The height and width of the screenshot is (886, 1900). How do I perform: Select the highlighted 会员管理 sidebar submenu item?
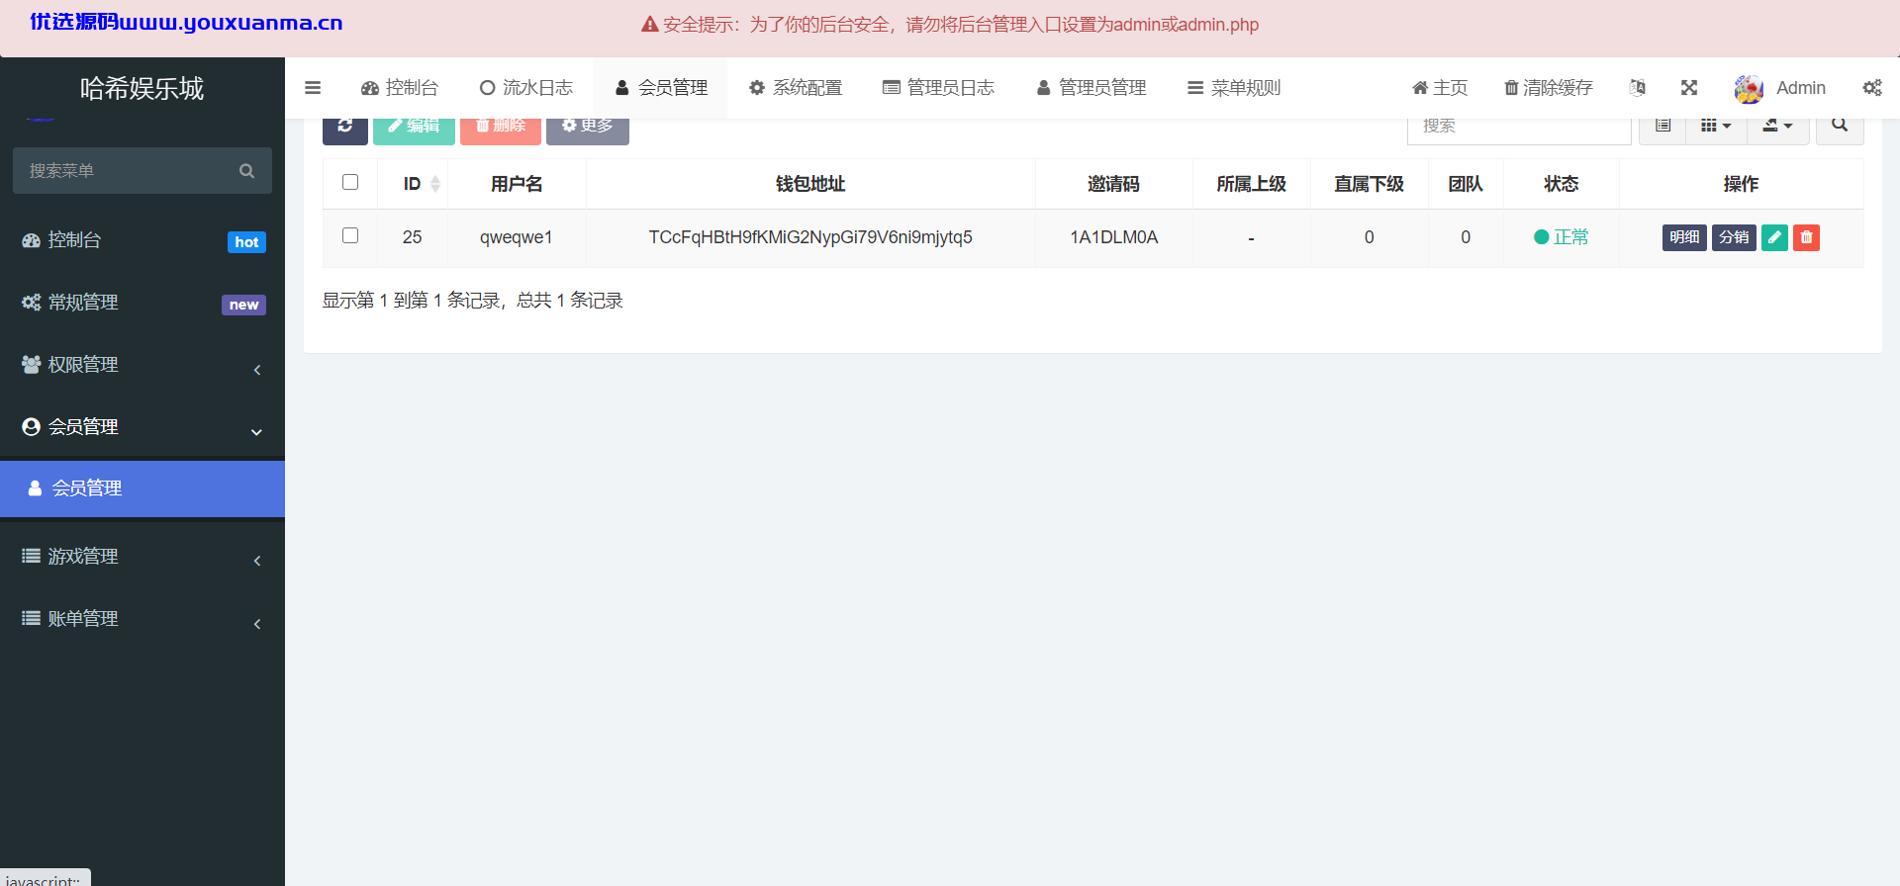coord(142,488)
